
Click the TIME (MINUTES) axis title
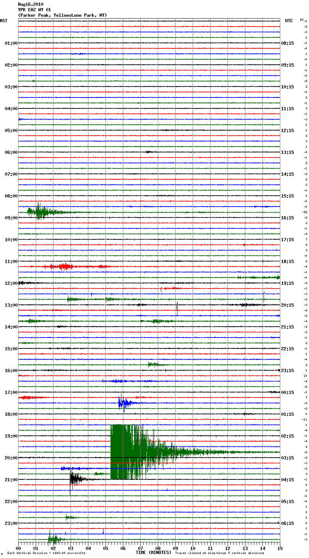point(153,553)
